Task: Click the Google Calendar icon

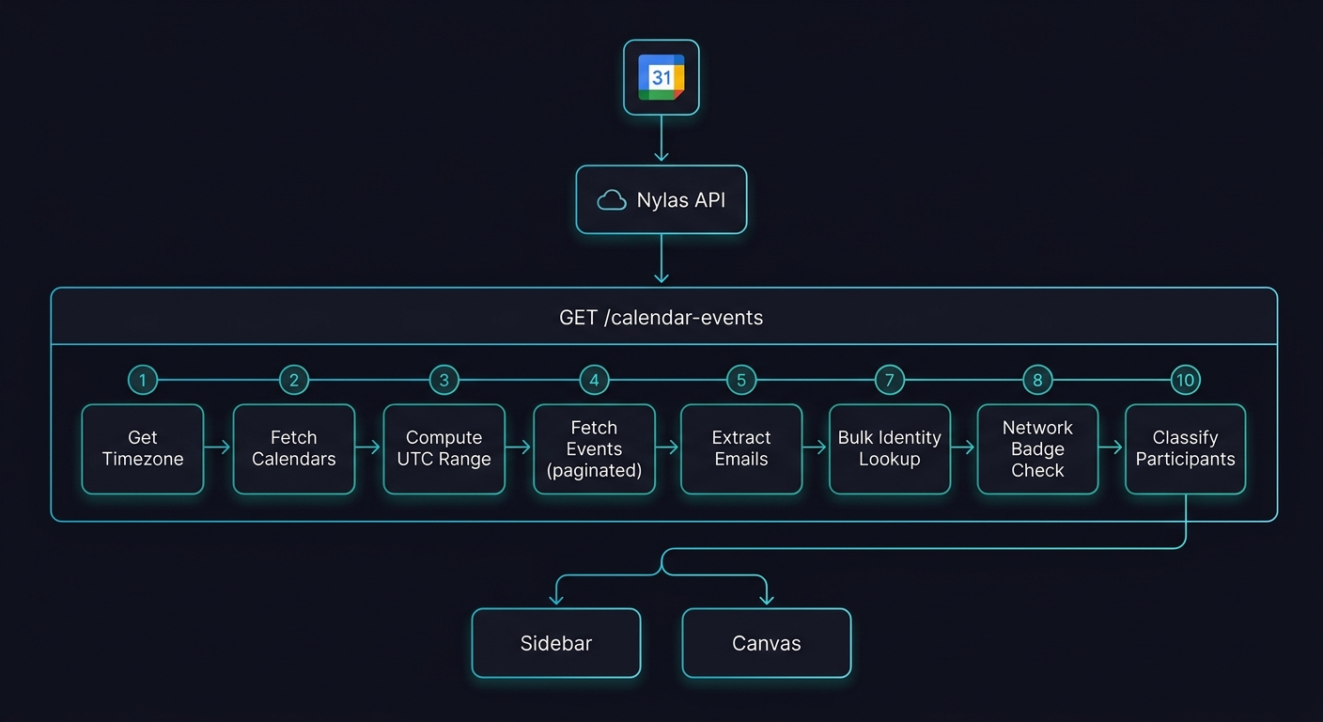Action: [x=661, y=77]
